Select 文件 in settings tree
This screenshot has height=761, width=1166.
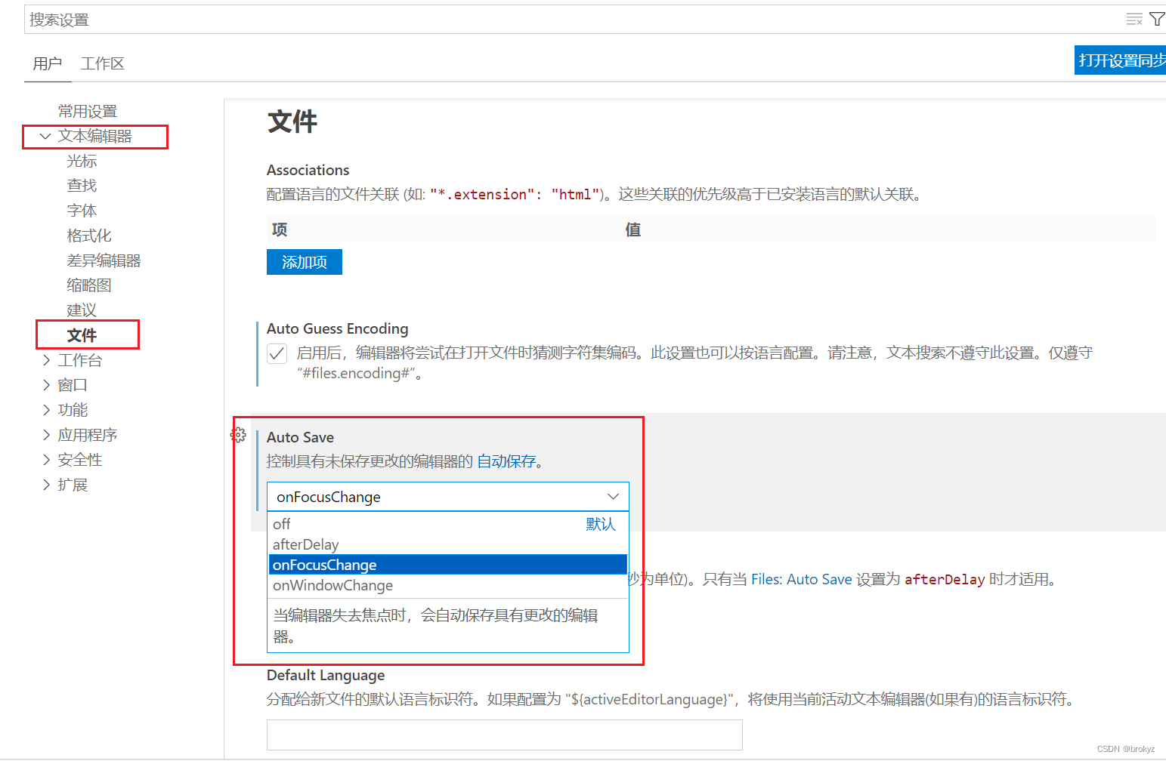(82, 335)
